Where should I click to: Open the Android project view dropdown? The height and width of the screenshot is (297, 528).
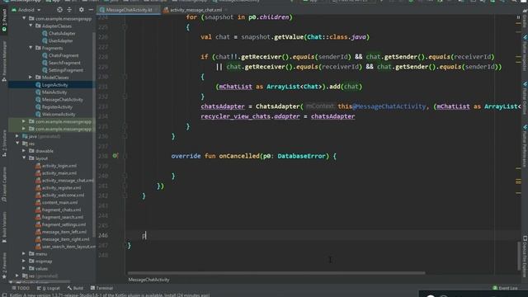[26, 10]
